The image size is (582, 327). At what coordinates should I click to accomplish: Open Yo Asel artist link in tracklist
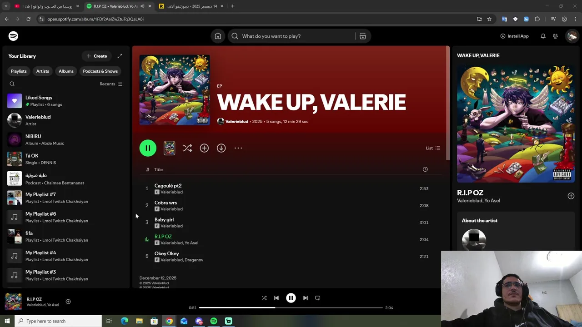[191, 243]
